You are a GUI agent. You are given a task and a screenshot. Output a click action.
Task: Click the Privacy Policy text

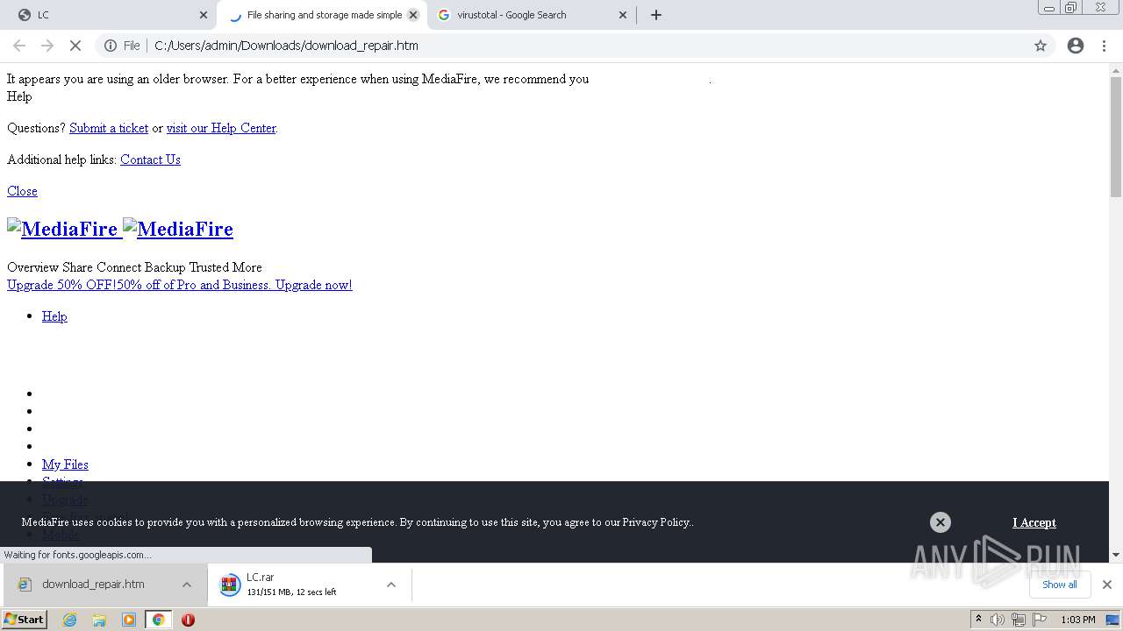656,522
